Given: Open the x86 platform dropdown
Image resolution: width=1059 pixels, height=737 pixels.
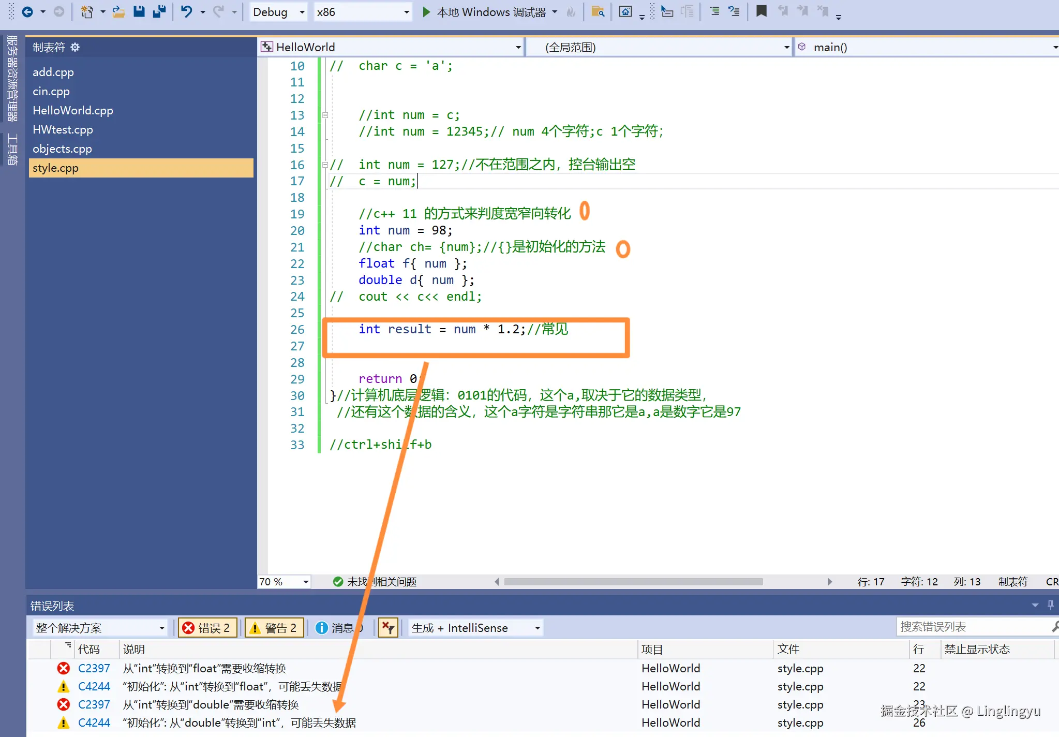Looking at the screenshot, I should point(363,12).
